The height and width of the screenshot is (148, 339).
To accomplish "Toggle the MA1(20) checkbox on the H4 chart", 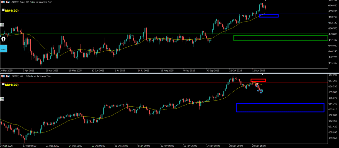I will [x=3, y=84].
